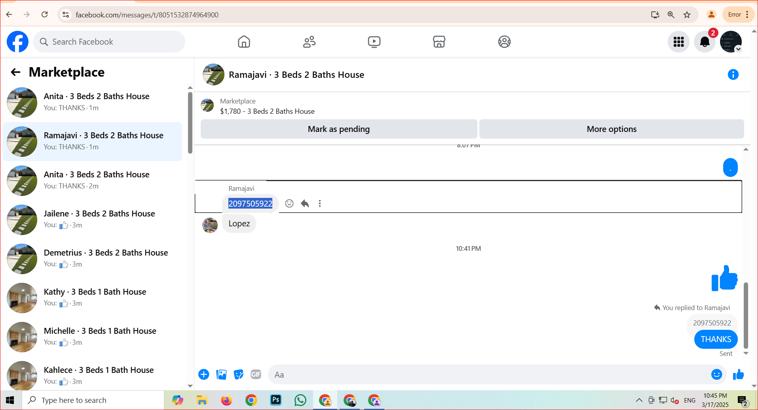Open the Video (Watch) icon
Image resolution: width=758 pixels, height=410 pixels.
coord(374,41)
